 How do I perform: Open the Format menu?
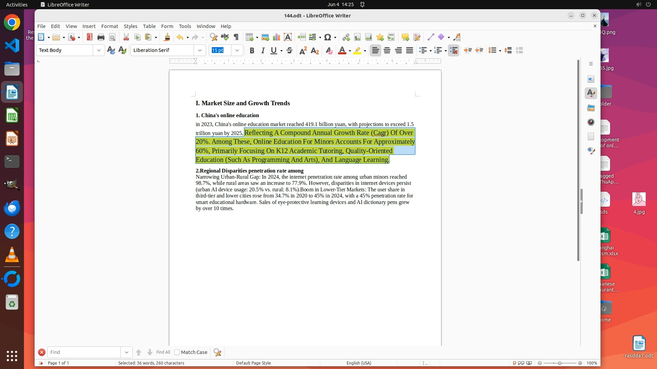pos(109,26)
